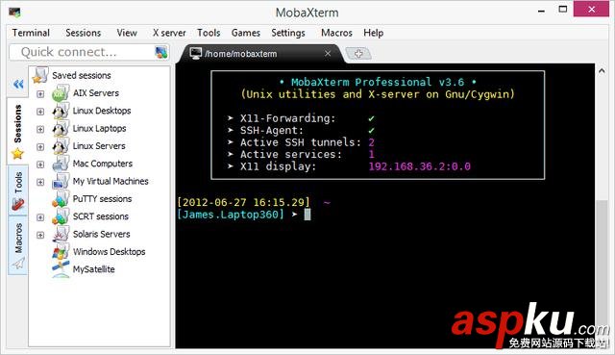
Task: Click the Windows Desktops icon
Action: click(x=61, y=252)
